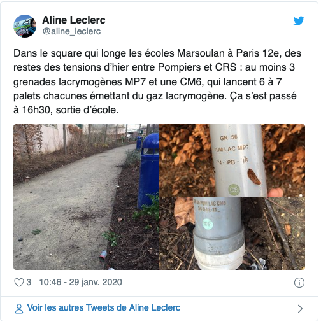Image resolution: width=321 pixels, height=324 pixels.
Task: Click the GR 56 marking on the canister
Action: click(x=229, y=137)
